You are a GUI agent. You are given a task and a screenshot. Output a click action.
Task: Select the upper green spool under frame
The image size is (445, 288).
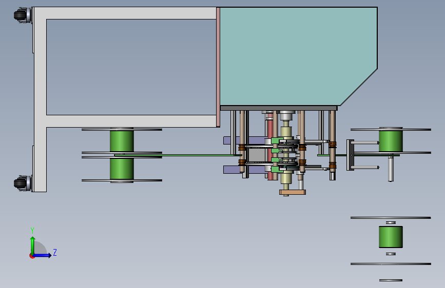122,141
